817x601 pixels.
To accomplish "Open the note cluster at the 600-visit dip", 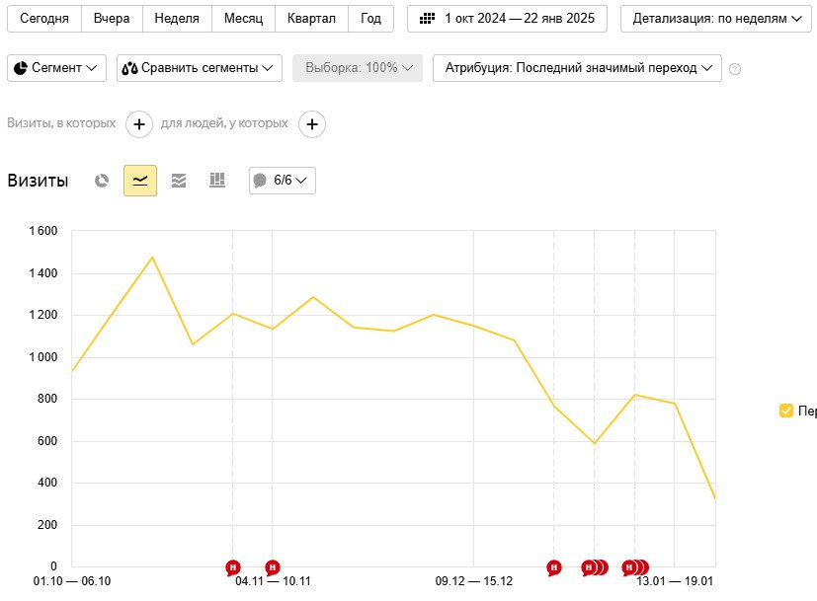I will click(x=595, y=567).
